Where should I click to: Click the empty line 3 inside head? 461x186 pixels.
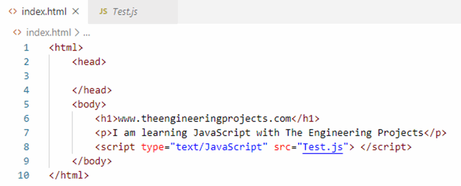pyautogui.click(x=180, y=76)
